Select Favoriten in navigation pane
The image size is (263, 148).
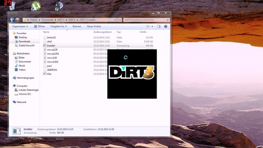click(x=21, y=33)
